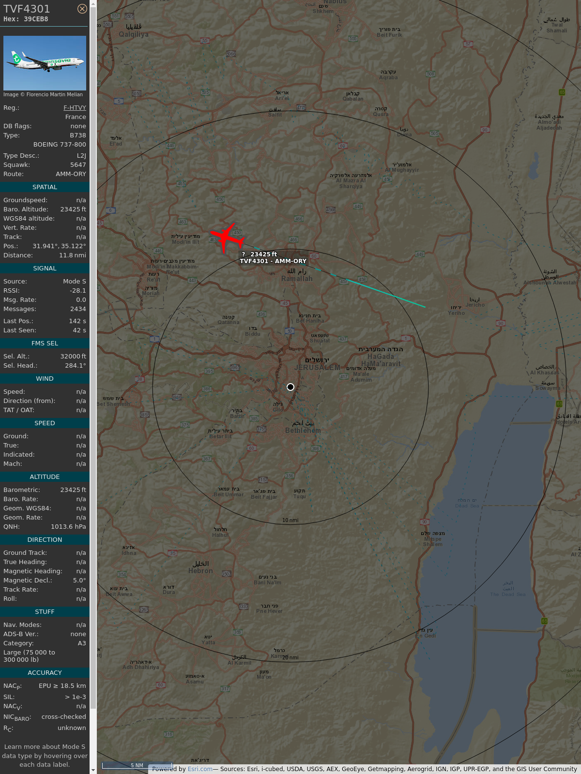
Task: Click the sidebar scrollbar down arrow
Action: [x=93, y=770]
